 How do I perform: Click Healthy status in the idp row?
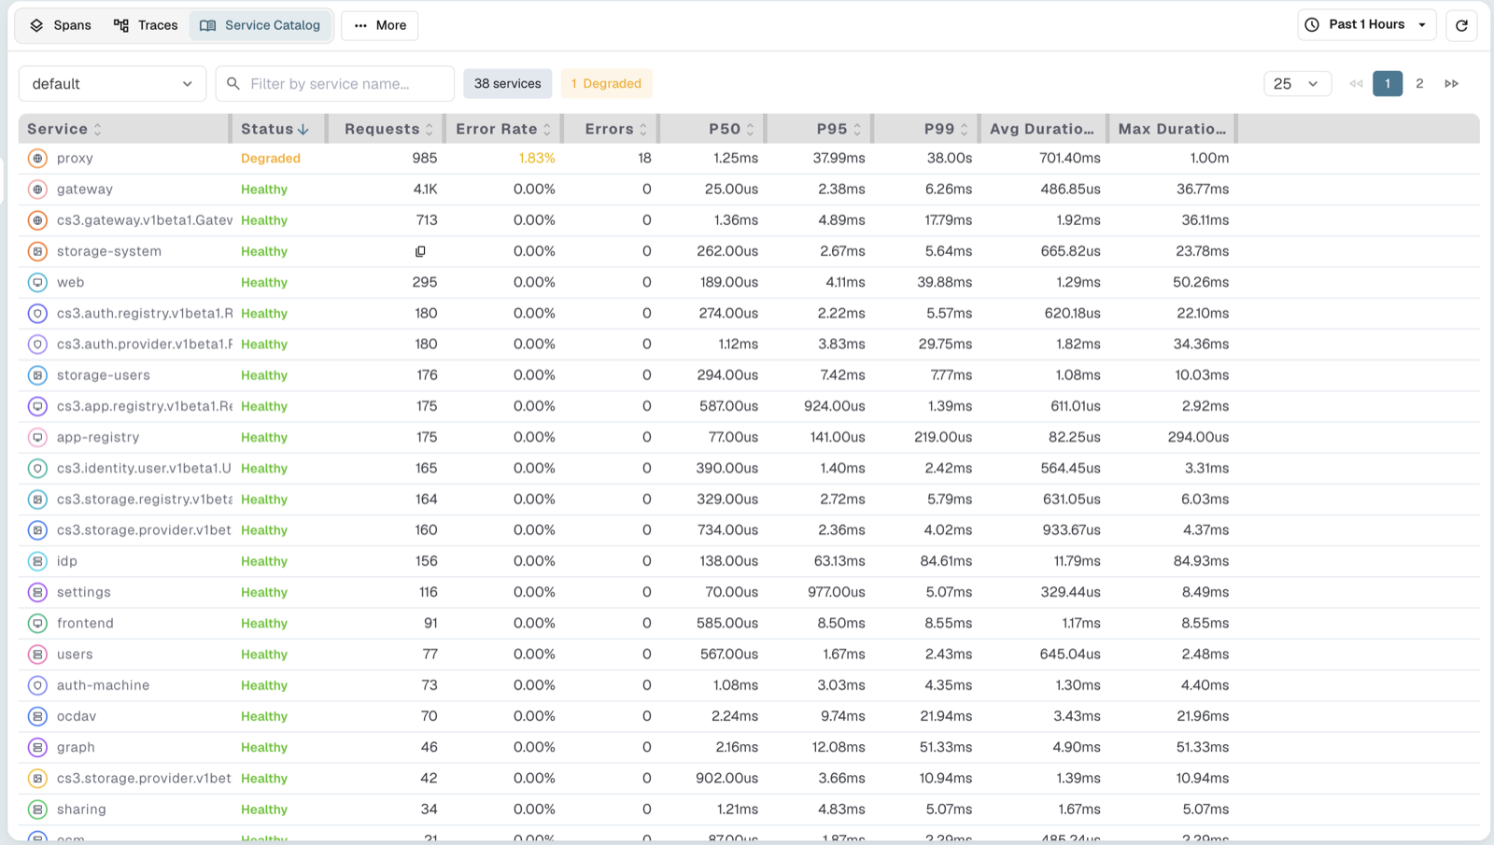[264, 561]
